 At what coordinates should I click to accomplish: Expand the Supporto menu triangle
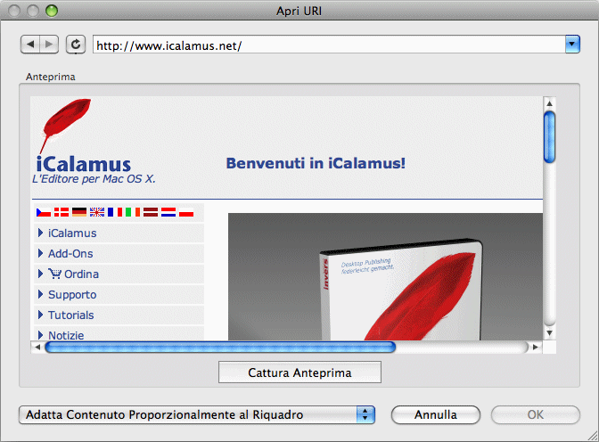[40, 294]
